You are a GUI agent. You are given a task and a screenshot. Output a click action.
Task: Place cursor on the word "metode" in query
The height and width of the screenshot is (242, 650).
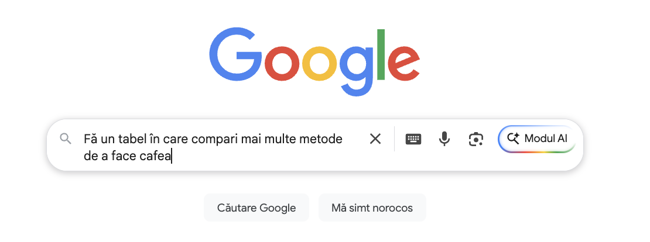click(x=323, y=139)
